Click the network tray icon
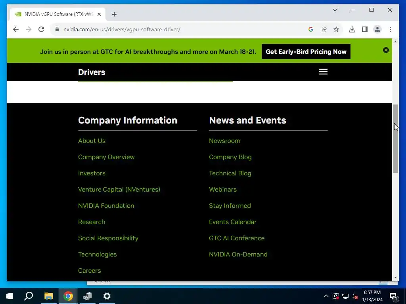406x304 pixels. click(345, 296)
